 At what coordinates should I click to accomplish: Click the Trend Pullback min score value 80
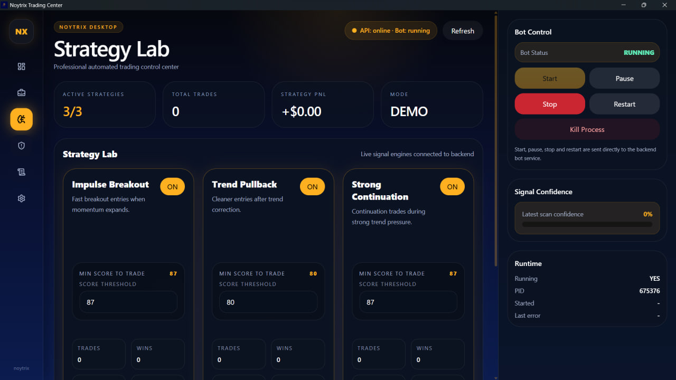(313, 273)
